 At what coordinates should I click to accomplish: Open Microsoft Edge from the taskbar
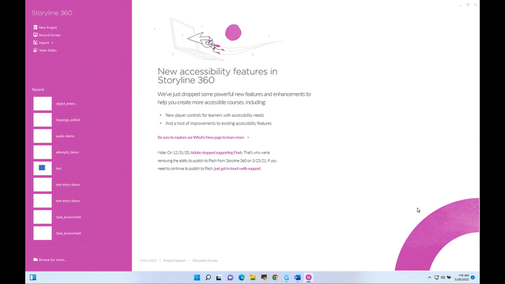click(242, 277)
